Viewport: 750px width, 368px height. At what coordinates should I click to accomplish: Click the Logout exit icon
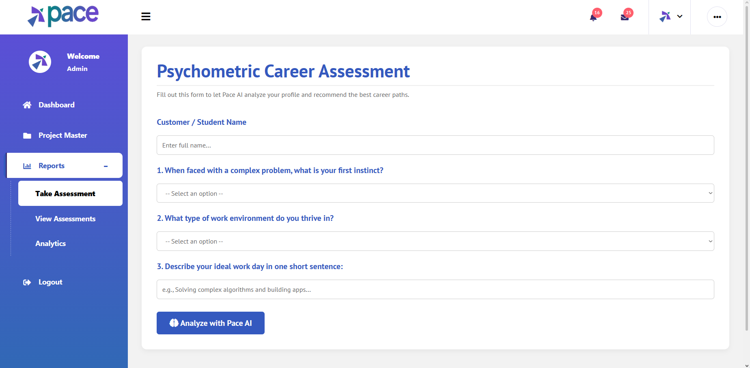click(x=27, y=282)
